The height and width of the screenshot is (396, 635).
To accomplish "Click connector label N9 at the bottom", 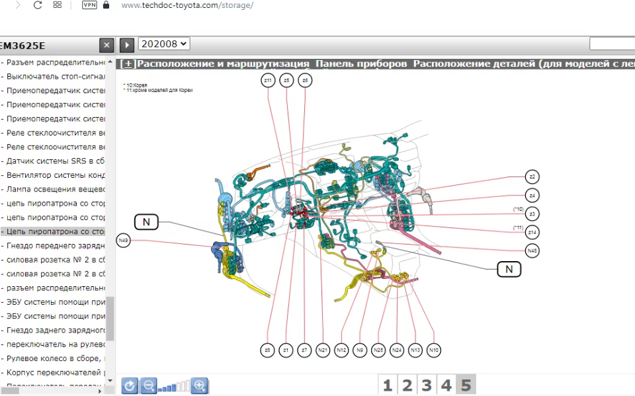I will (360, 350).
